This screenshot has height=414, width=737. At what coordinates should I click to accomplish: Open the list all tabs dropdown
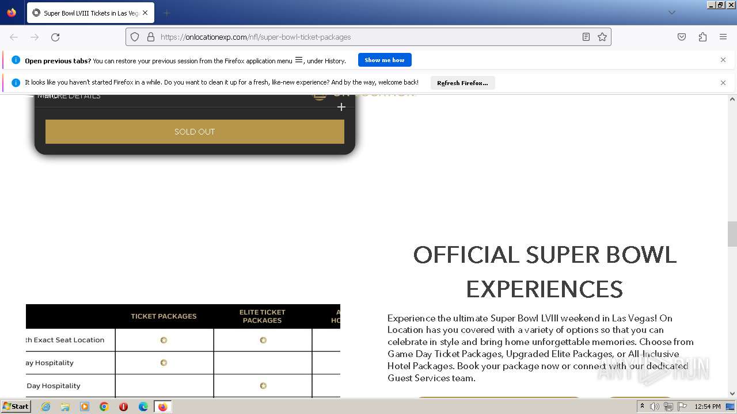click(671, 13)
